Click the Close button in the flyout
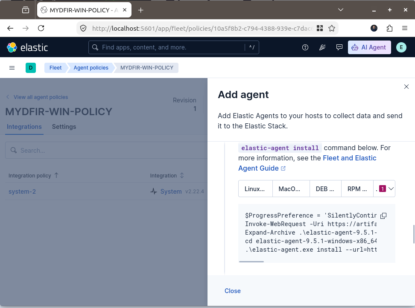 (232, 291)
